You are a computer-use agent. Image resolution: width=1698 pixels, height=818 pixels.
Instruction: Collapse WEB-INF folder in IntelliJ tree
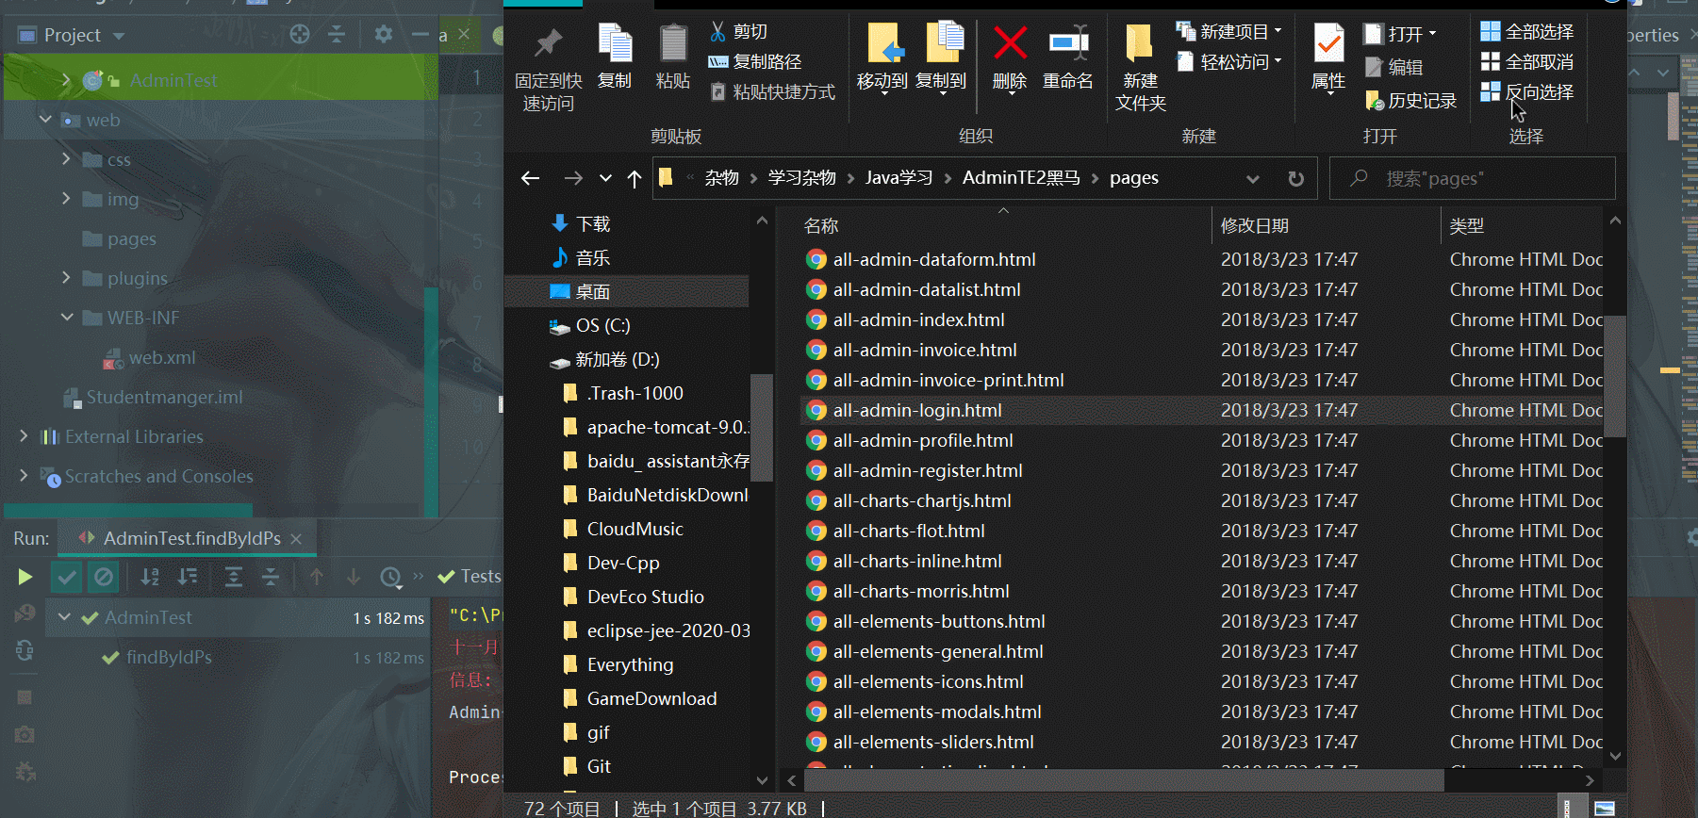(67, 318)
